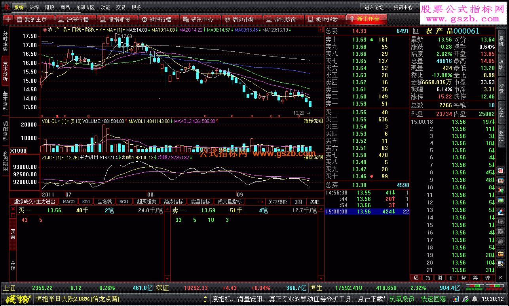Click the plus icon on the workspace toolbar
The height and width of the screenshot is (306, 509).
coord(8,19)
